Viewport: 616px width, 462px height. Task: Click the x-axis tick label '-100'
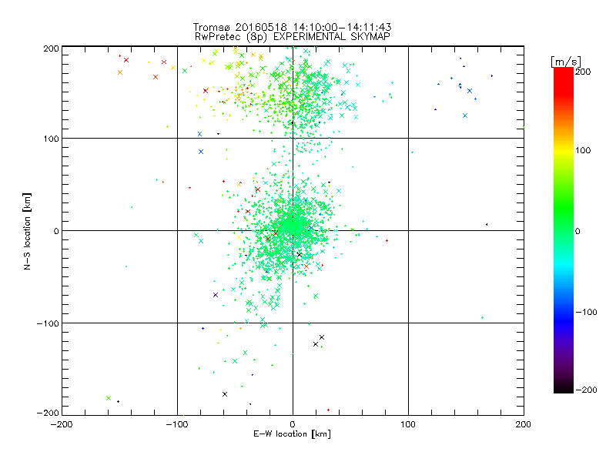(x=177, y=424)
